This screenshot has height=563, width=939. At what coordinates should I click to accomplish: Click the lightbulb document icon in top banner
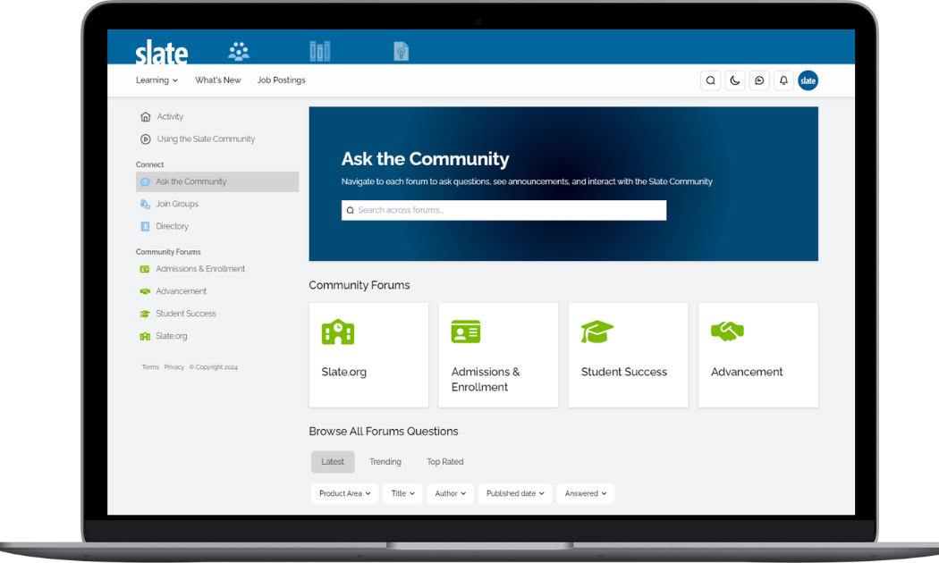[401, 51]
